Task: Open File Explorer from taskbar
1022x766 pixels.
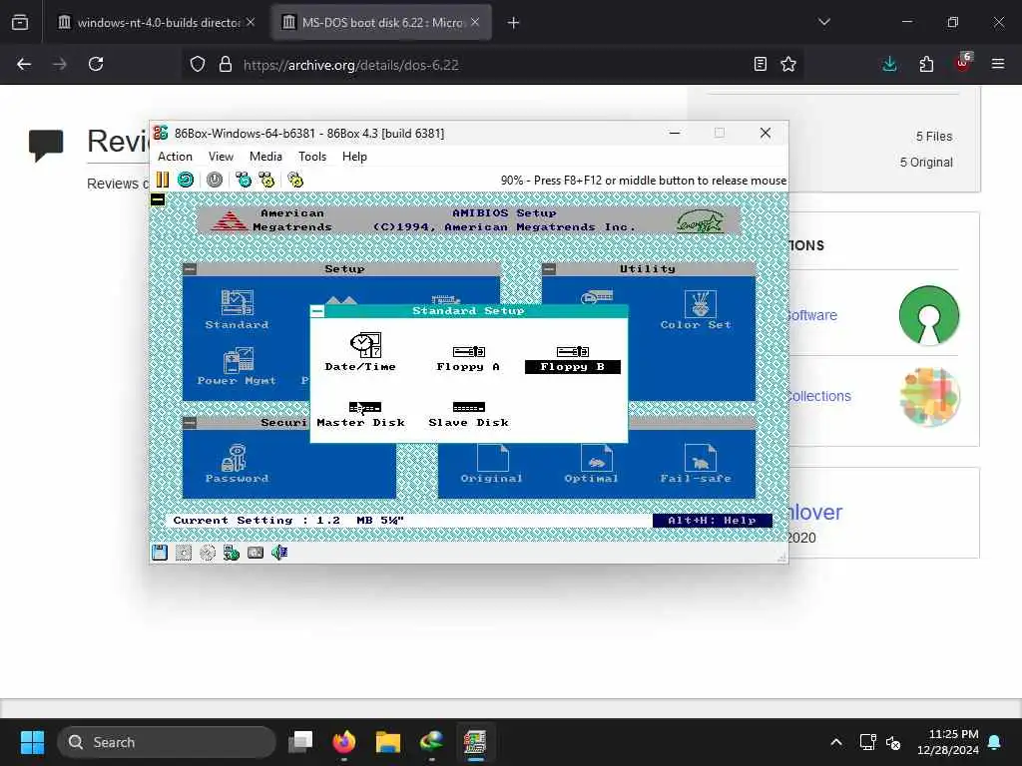Action: [388, 742]
